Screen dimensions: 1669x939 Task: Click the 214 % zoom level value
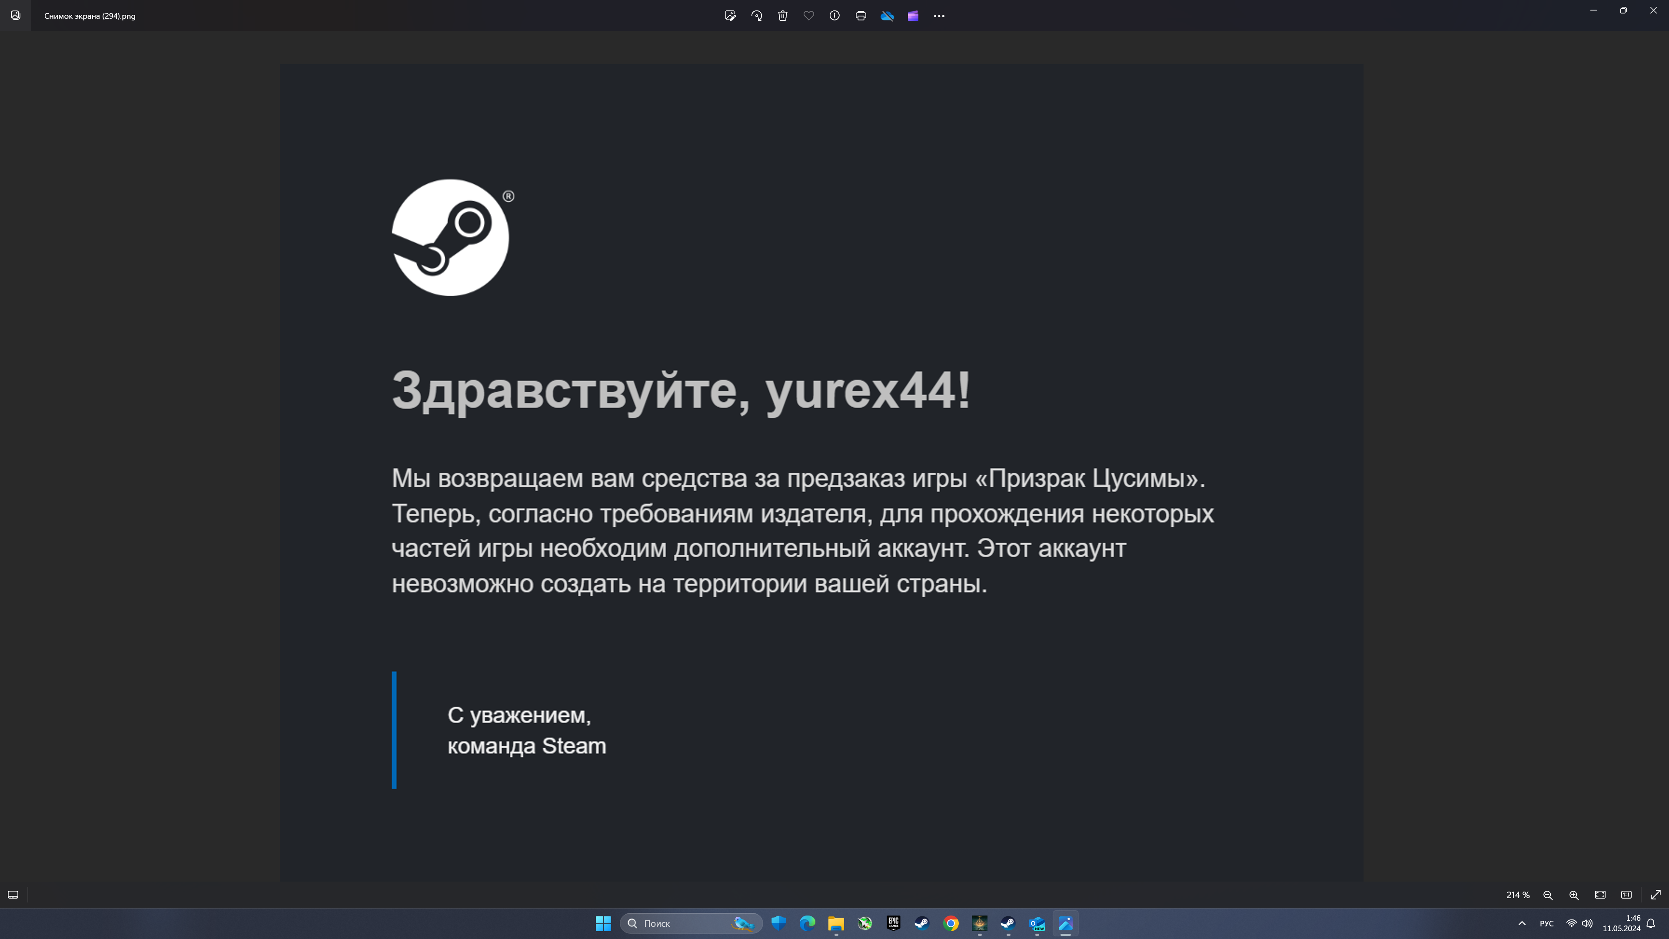pyautogui.click(x=1518, y=895)
